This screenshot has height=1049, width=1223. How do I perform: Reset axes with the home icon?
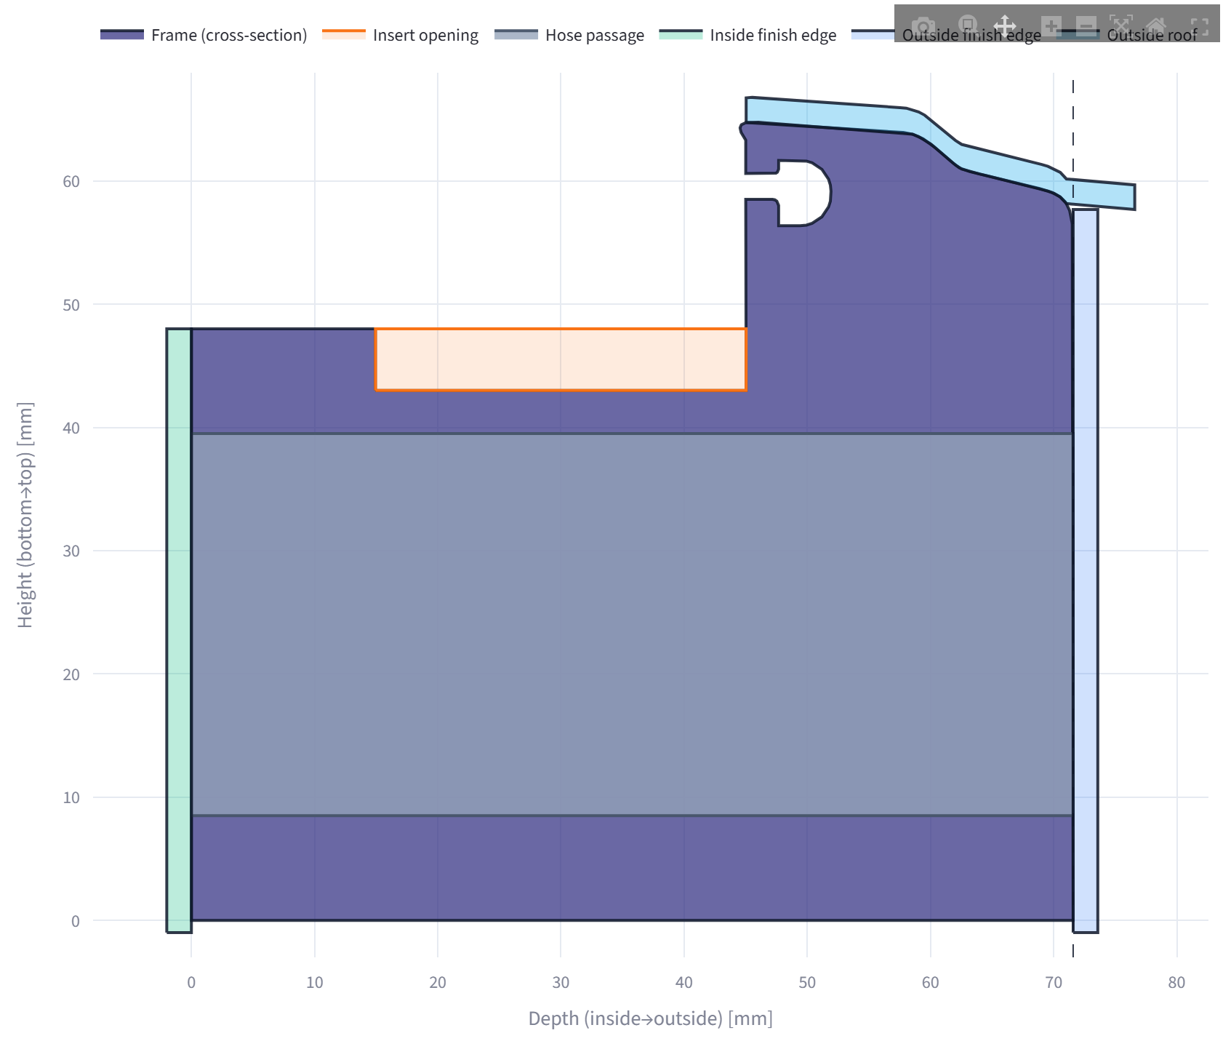1156,27
